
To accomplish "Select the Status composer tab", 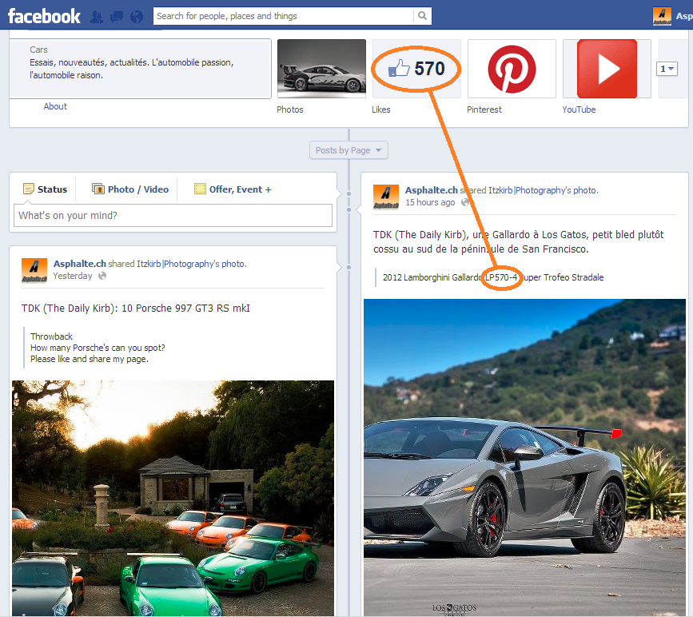I will (45, 189).
